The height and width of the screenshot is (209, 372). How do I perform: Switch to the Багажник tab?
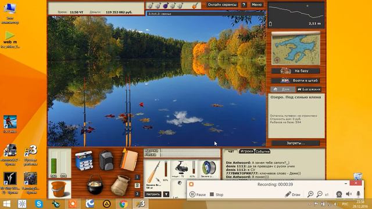point(309,89)
